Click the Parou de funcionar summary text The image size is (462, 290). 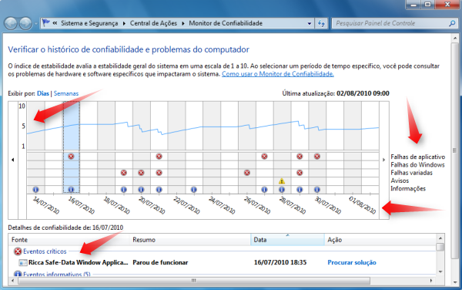pos(160,262)
